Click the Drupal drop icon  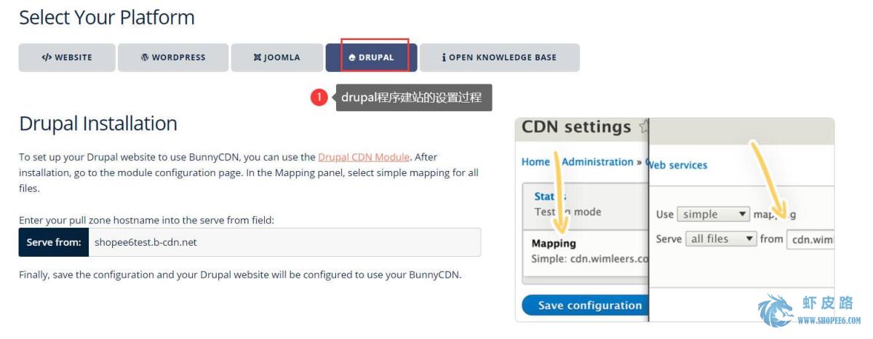352,57
